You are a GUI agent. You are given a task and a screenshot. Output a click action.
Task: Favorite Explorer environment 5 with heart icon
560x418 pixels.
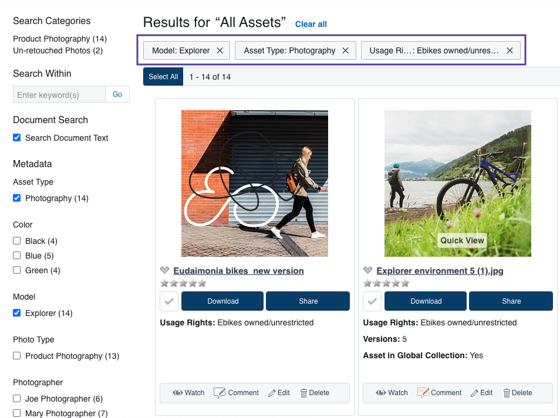(x=368, y=271)
